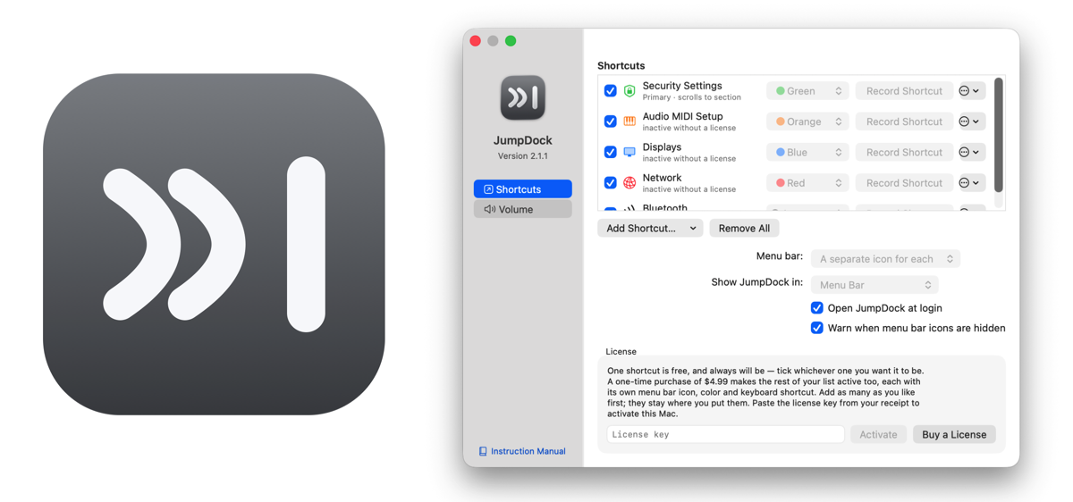
Task: Click Record Shortcut for Network
Action: [x=904, y=182]
